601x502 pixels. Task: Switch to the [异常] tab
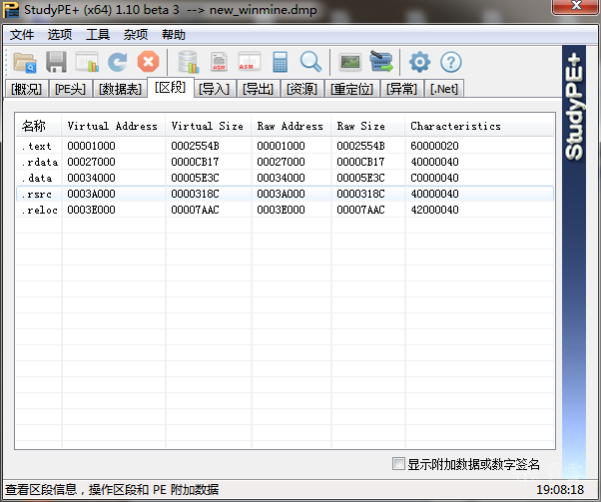pyautogui.click(x=401, y=89)
